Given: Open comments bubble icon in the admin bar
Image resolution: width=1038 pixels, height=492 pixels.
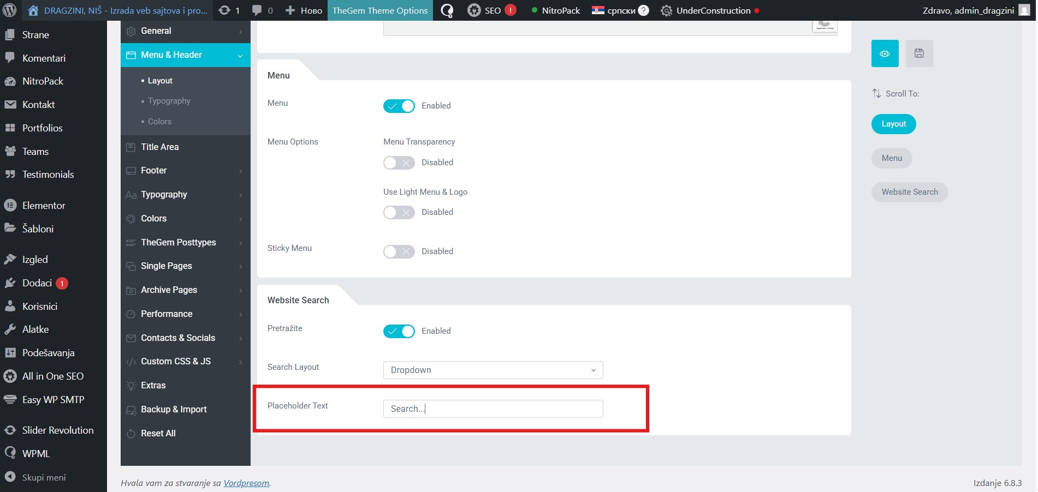Looking at the screenshot, I should click(x=257, y=10).
